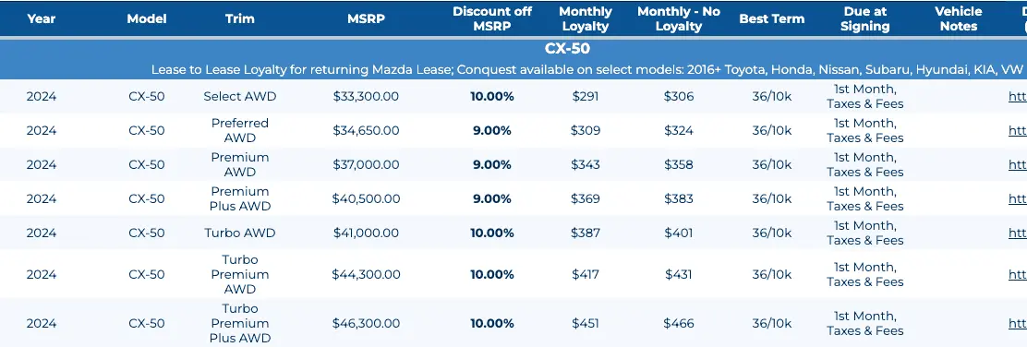Click the CX-50 section title banner
Image resolution: width=1027 pixels, height=347 pixels.
(x=567, y=48)
